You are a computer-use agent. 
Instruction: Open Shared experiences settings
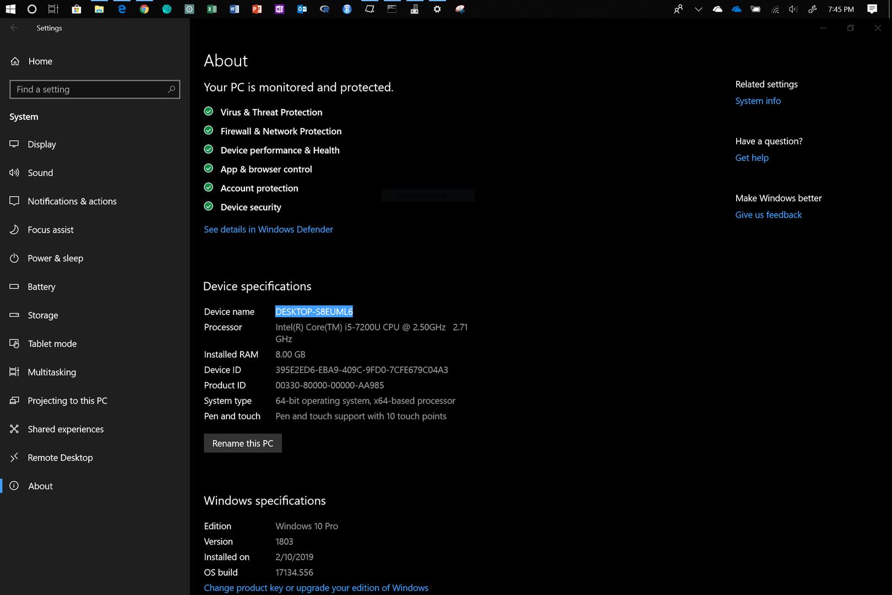[x=95, y=429]
